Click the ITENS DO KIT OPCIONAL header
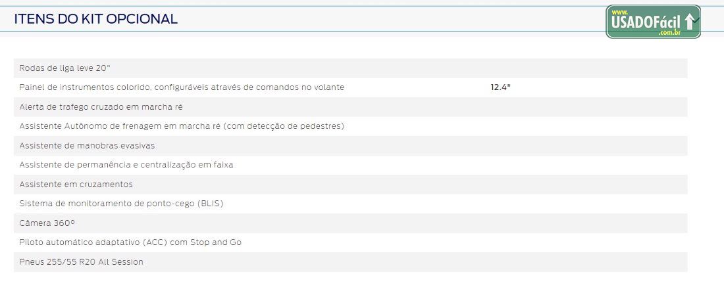724x289 pixels. [x=95, y=19]
